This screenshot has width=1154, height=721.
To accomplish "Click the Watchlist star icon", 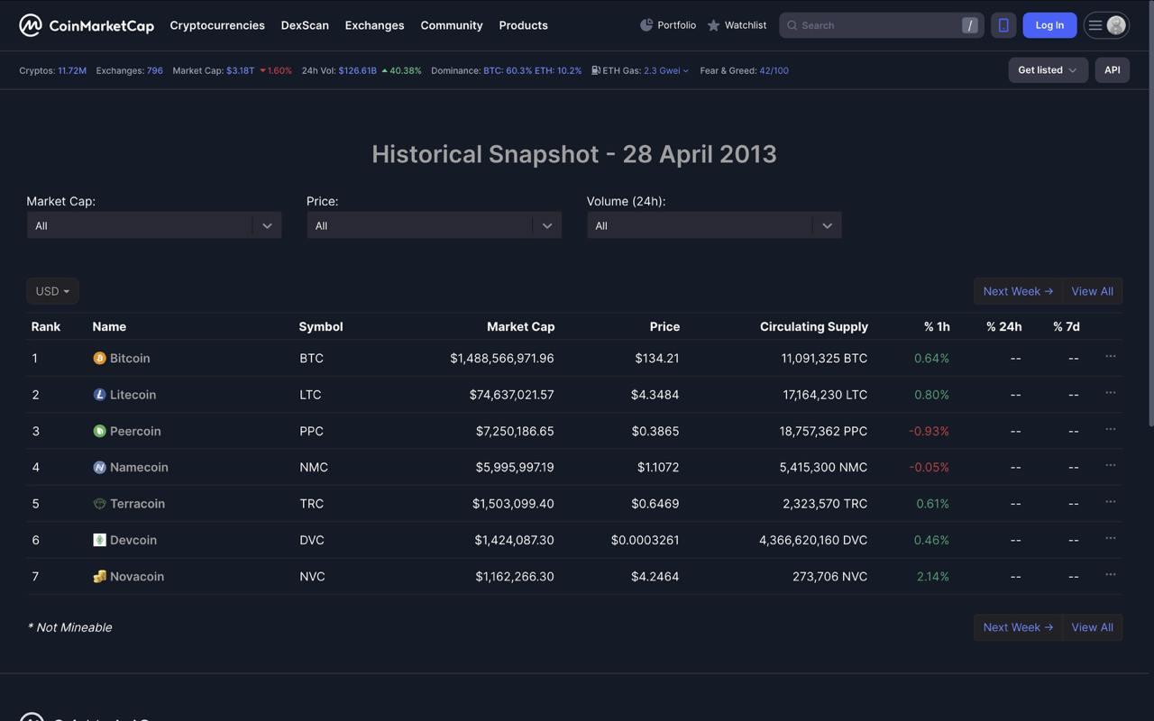I will coord(713,25).
